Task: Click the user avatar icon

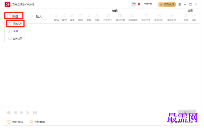Action: click(x=133, y=4)
